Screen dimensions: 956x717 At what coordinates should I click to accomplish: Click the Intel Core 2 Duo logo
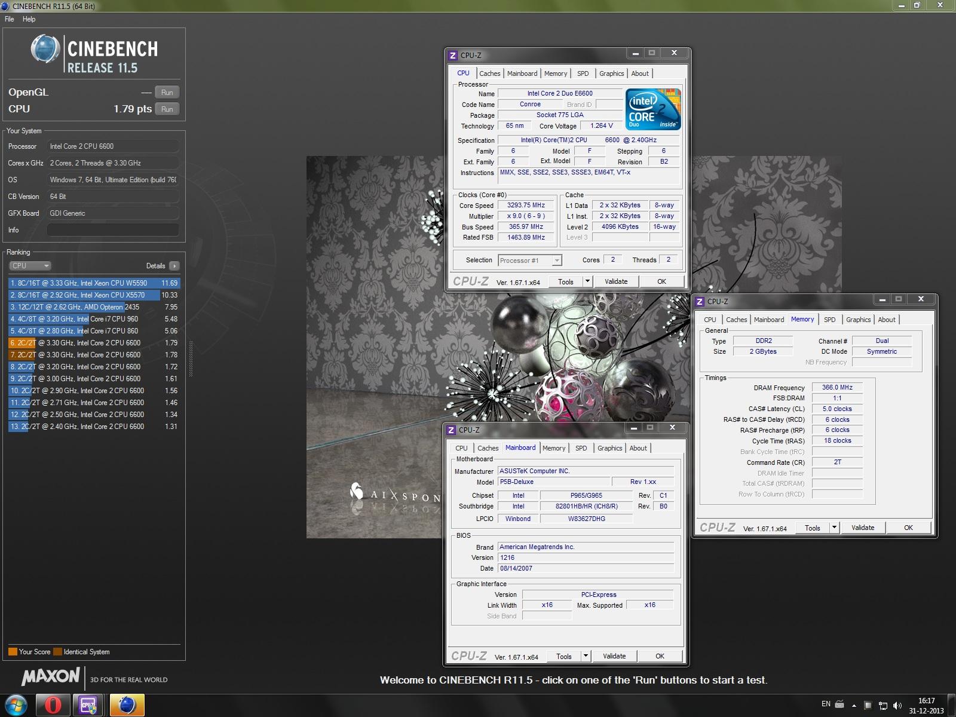(653, 109)
